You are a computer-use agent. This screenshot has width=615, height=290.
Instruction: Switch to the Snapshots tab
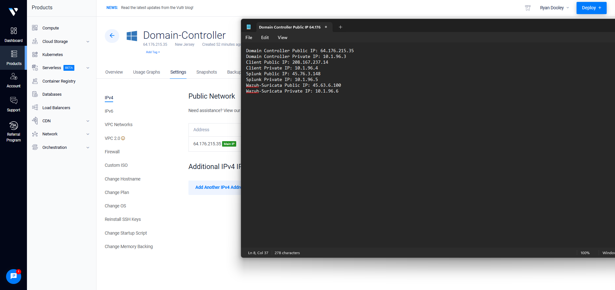pos(207,72)
